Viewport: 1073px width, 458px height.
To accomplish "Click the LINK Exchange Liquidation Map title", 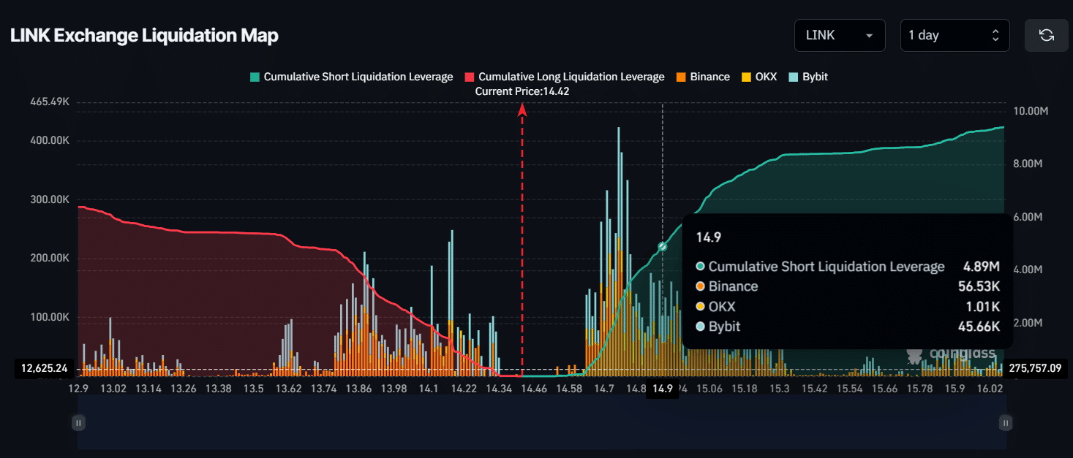I will pos(144,35).
